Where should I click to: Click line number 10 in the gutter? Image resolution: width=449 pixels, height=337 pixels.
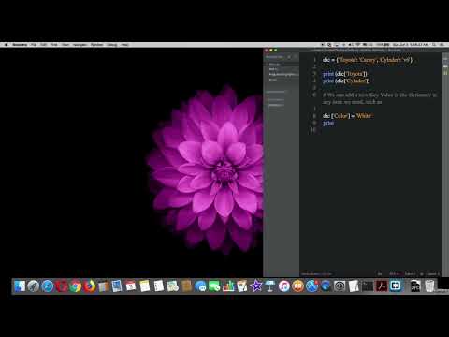coord(313,130)
